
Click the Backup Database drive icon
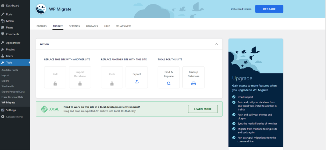[193, 84]
